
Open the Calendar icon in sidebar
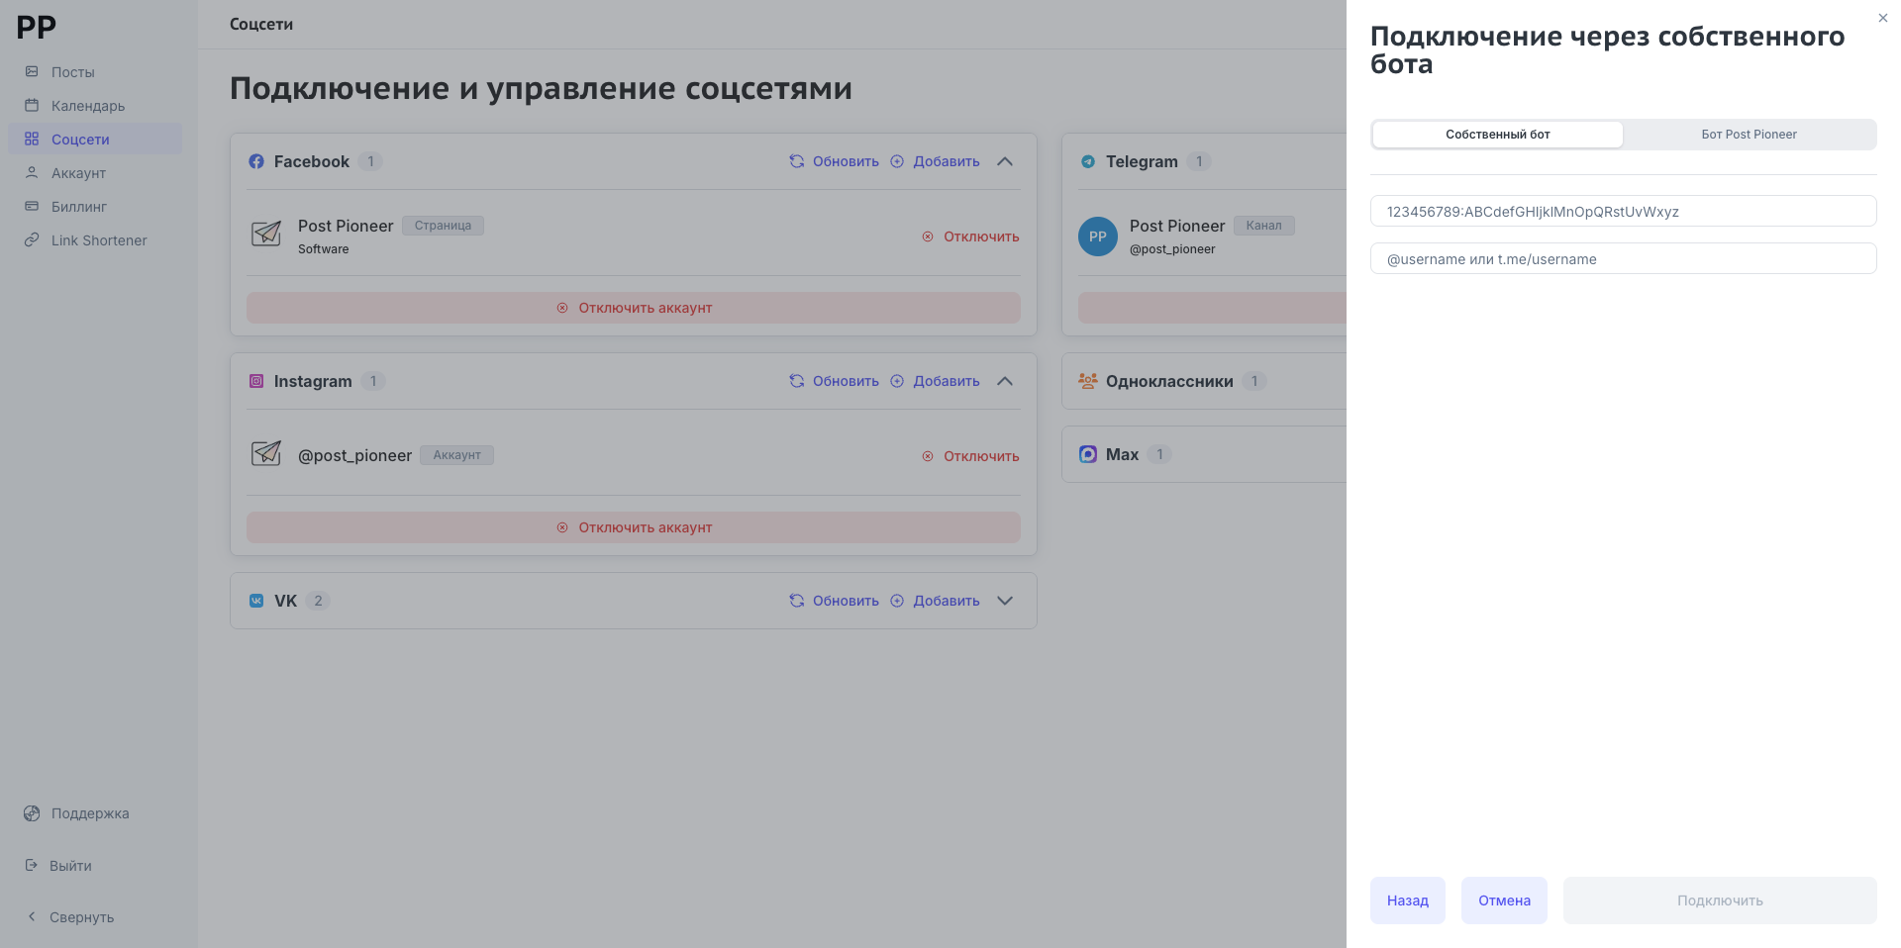click(32, 106)
